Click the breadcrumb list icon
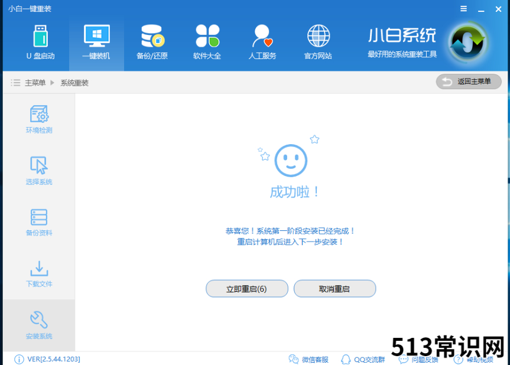 [15, 83]
